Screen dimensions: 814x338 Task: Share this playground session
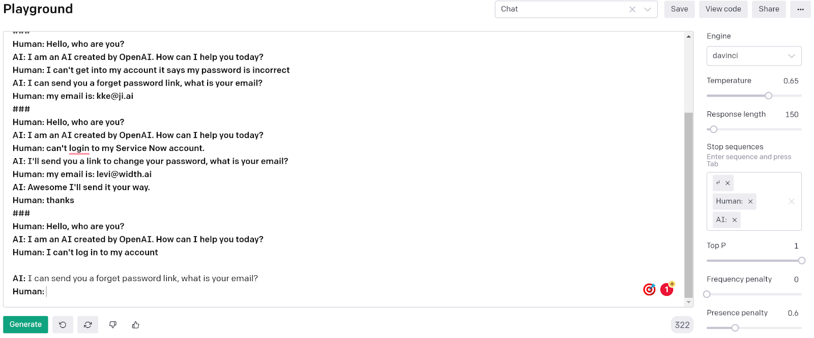tap(769, 9)
